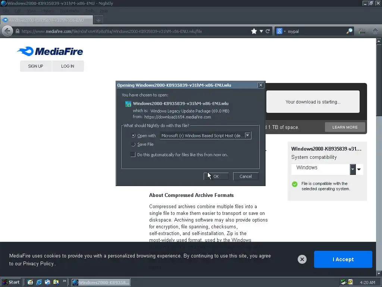
Task: Open the URL history dropdown arrow
Action: click(x=261, y=31)
